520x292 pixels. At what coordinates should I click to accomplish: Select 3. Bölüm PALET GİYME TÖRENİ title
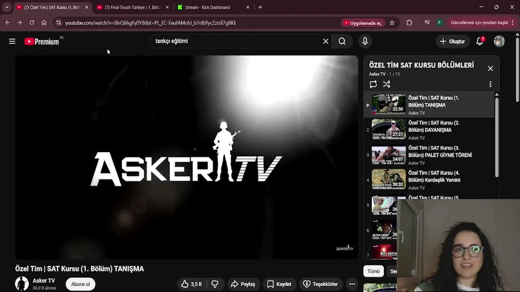coord(440,151)
